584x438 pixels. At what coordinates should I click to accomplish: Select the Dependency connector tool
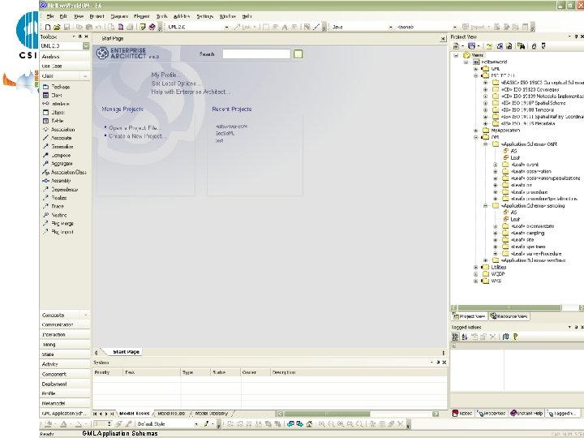coord(60,189)
